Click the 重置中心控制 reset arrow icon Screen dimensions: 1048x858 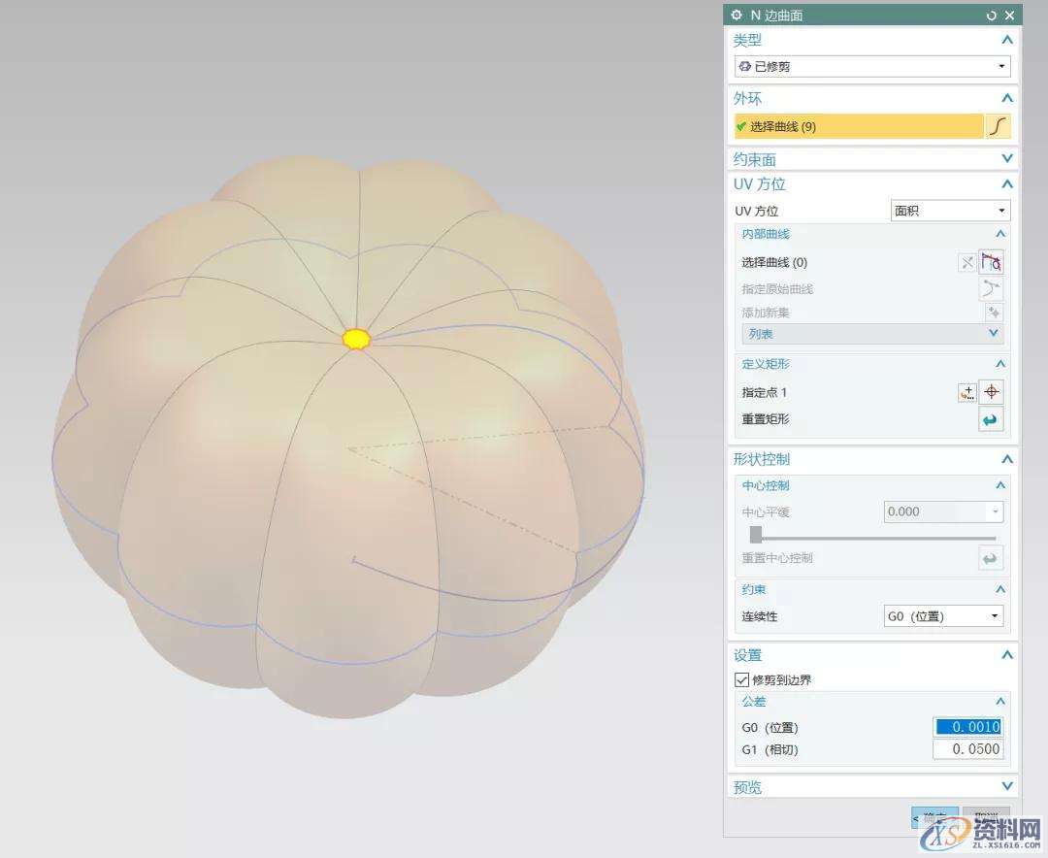(990, 558)
